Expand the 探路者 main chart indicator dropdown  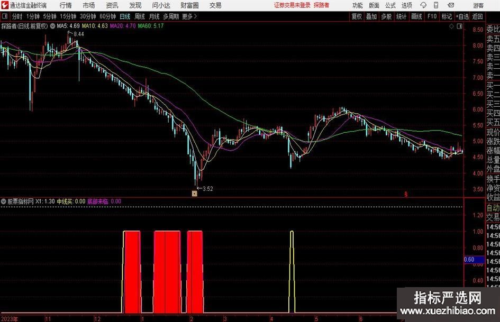click(x=52, y=26)
